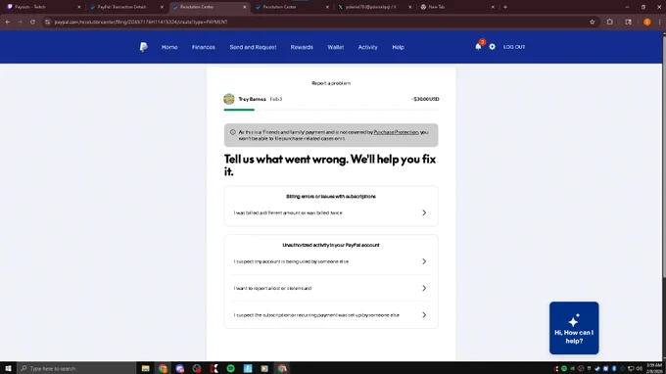Close the Payouts - Twitch tab
This screenshot has height=374, width=666.
click(x=79, y=7)
